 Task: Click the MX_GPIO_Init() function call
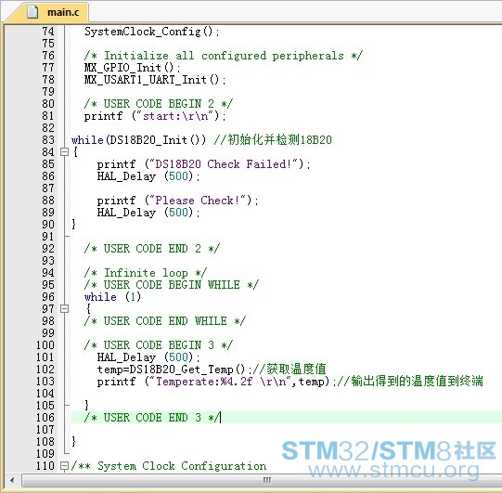tap(132, 68)
